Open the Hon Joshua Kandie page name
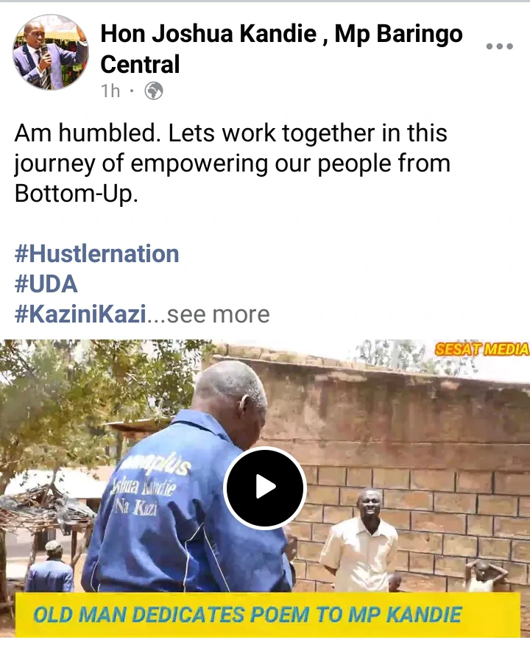The image size is (530, 648). tap(281, 49)
